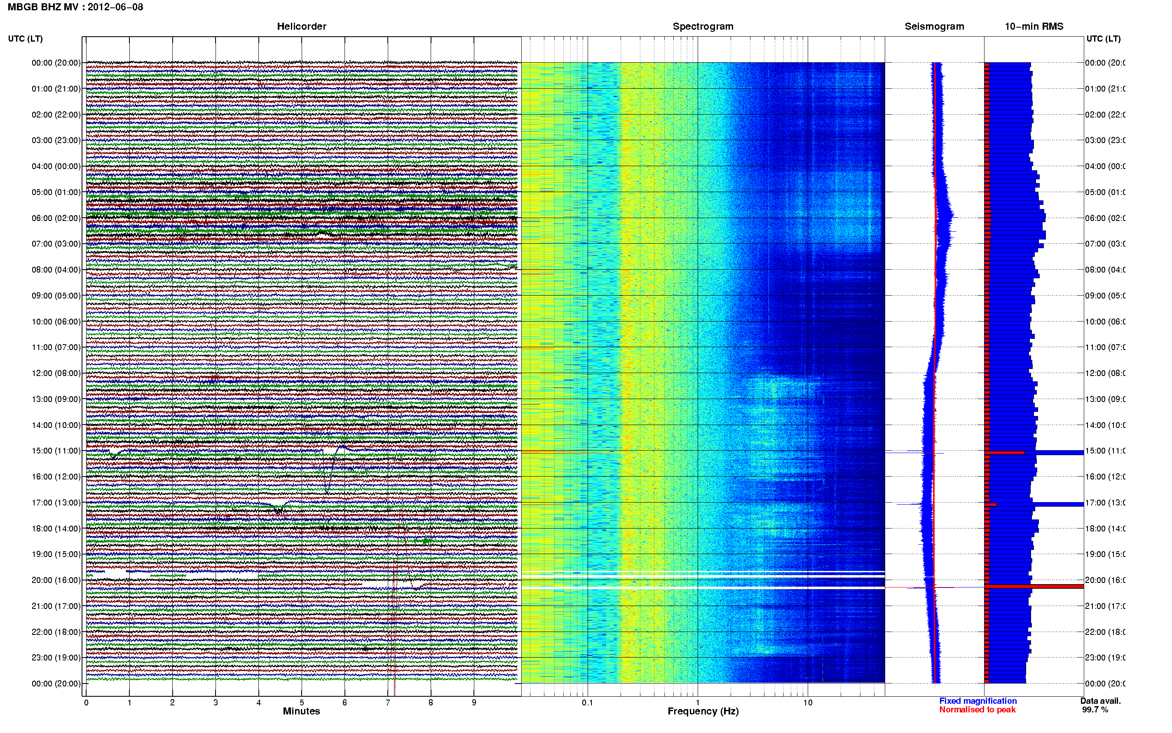Click the red 'Normalised to peak' legend text
Screen dimensions: 1172x733
[x=977, y=710]
